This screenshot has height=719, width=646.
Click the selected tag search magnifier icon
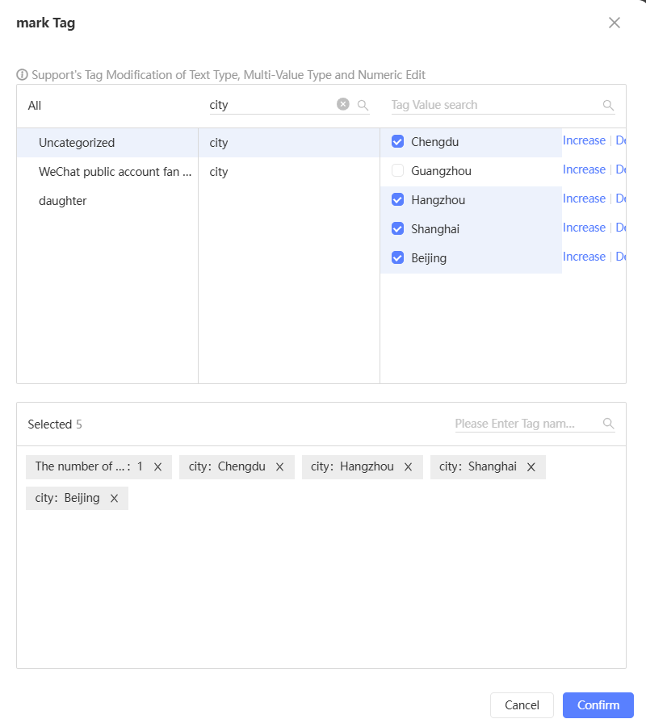608,424
